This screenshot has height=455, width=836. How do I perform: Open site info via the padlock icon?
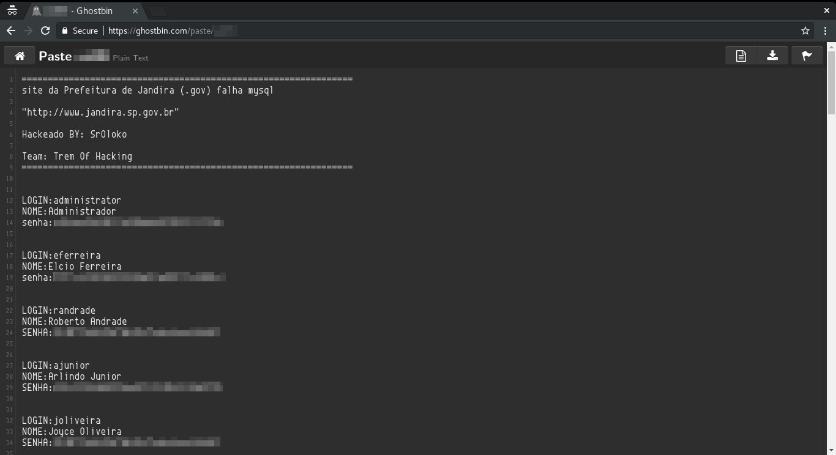pos(65,31)
